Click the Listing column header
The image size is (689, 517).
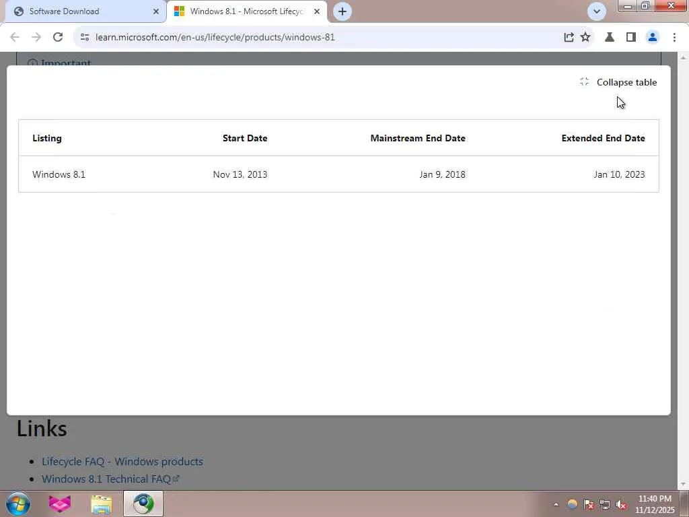(47, 138)
